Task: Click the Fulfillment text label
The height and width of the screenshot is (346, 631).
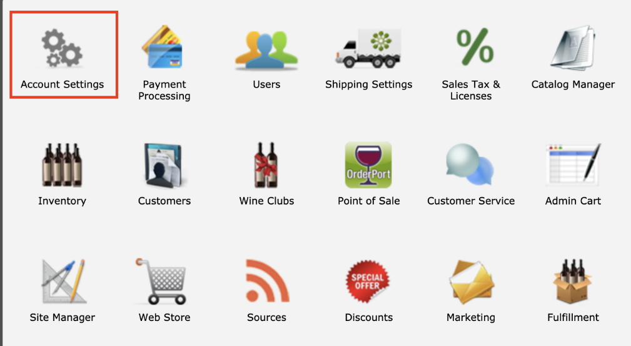Action: (573, 317)
